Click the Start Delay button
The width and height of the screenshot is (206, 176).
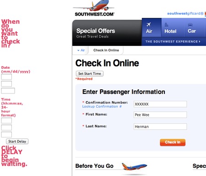[17, 141]
